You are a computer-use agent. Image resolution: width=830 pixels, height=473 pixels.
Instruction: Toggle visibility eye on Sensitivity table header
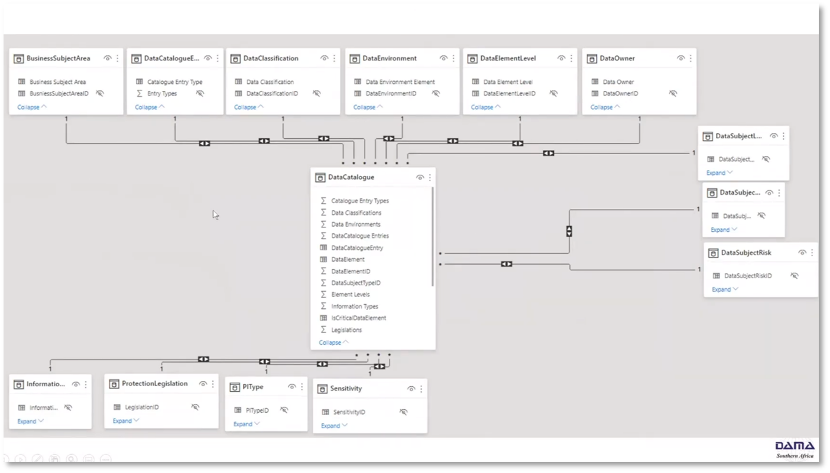[x=411, y=389]
